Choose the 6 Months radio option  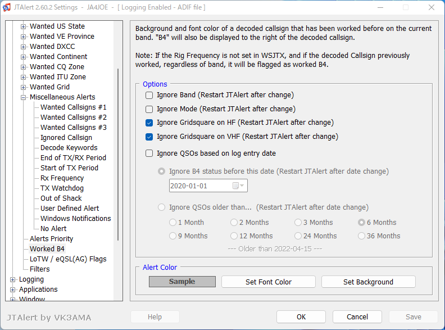tap(361, 223)
